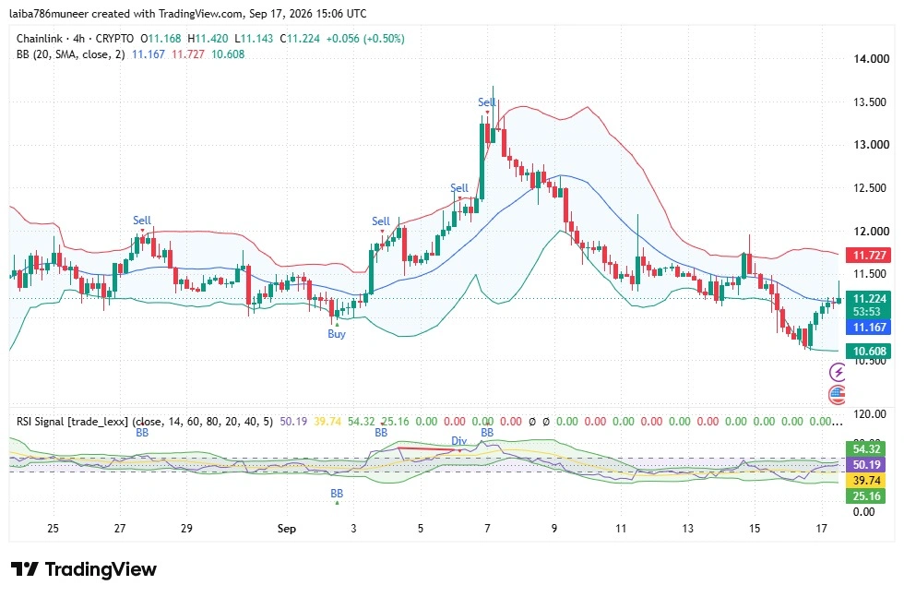The width and height of the screenshot is (904, 597).
Task: Click the +0.056 (+0.50%) change value
Action: pyautogui.click(x=365, y=39)
